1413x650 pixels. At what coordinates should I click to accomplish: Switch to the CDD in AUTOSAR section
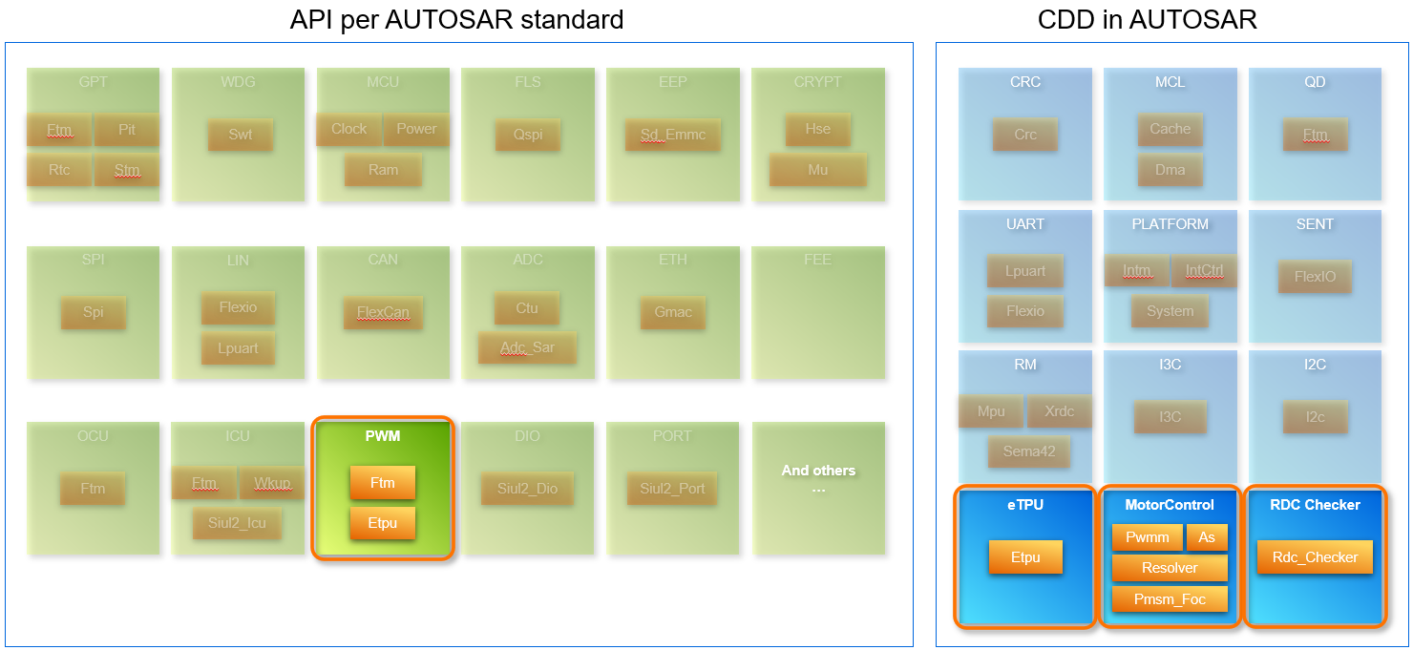click(1147, 19)
